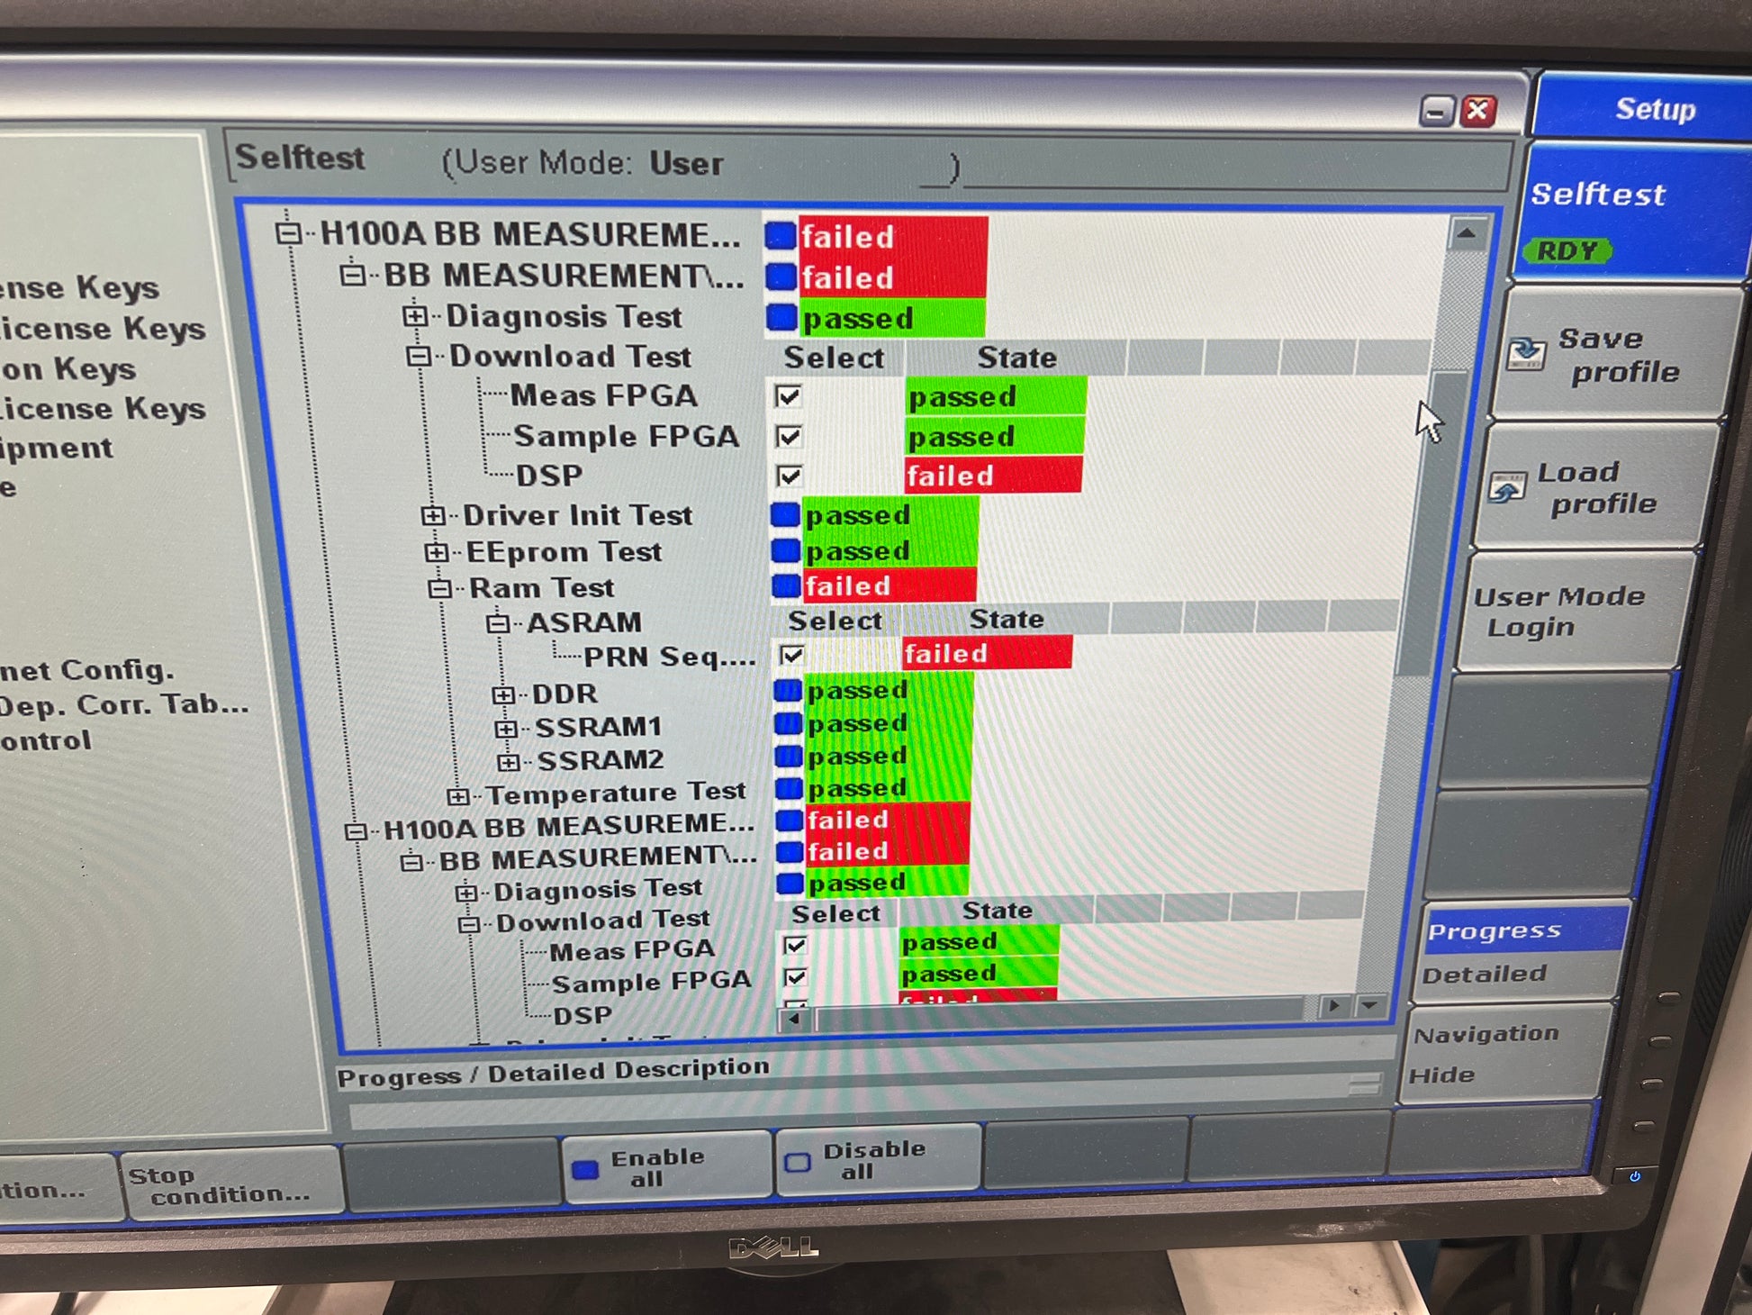Viewport: 1752px width, 1315px height.
Task: Collapse the ASRAM node
Action: [x=498, y=622]
